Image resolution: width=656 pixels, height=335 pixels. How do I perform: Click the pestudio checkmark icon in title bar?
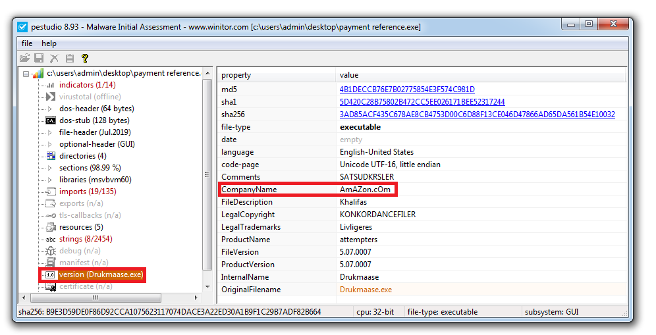(x=22, y=27)
